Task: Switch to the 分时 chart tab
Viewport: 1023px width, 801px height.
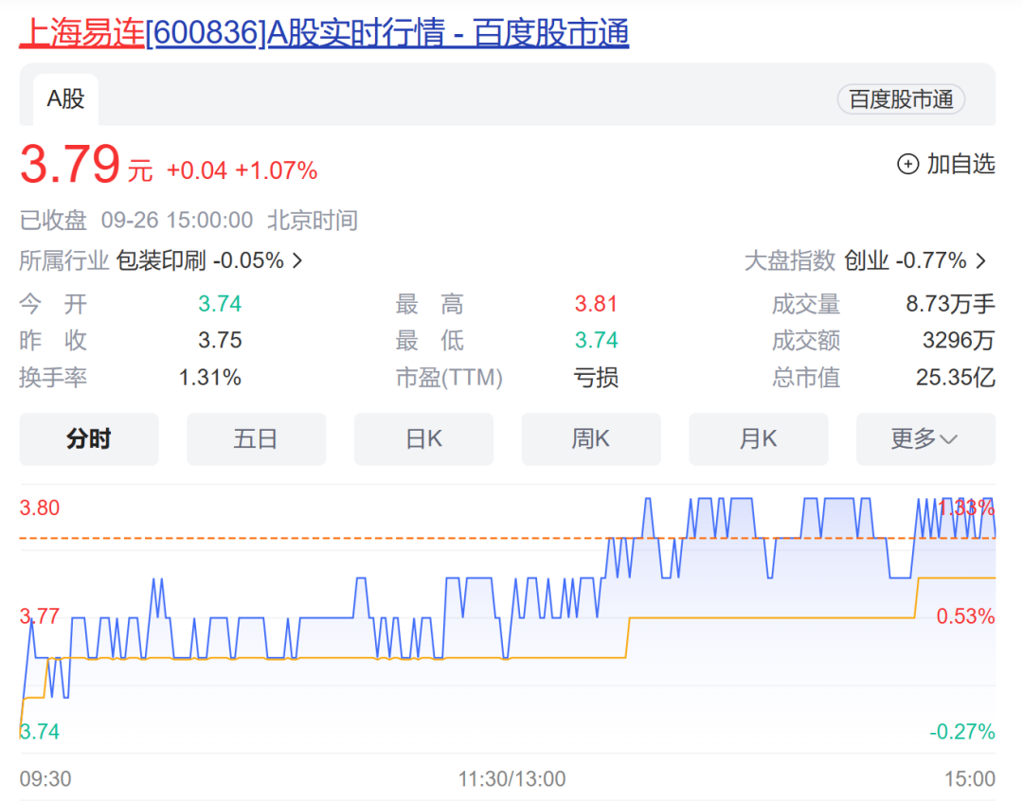Action: [x=89, y=439]
